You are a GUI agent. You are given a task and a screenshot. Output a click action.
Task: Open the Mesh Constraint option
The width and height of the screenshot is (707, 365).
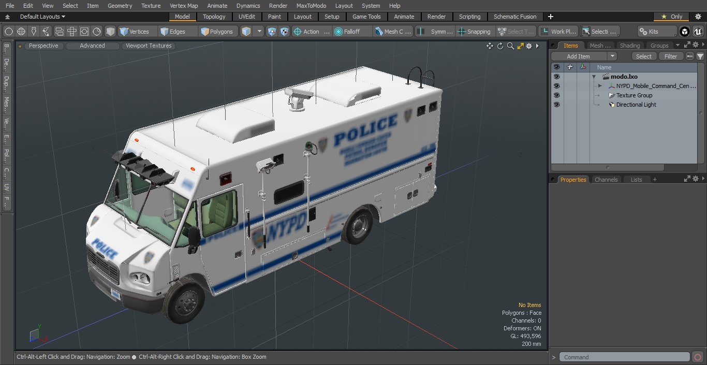[393, 32]
